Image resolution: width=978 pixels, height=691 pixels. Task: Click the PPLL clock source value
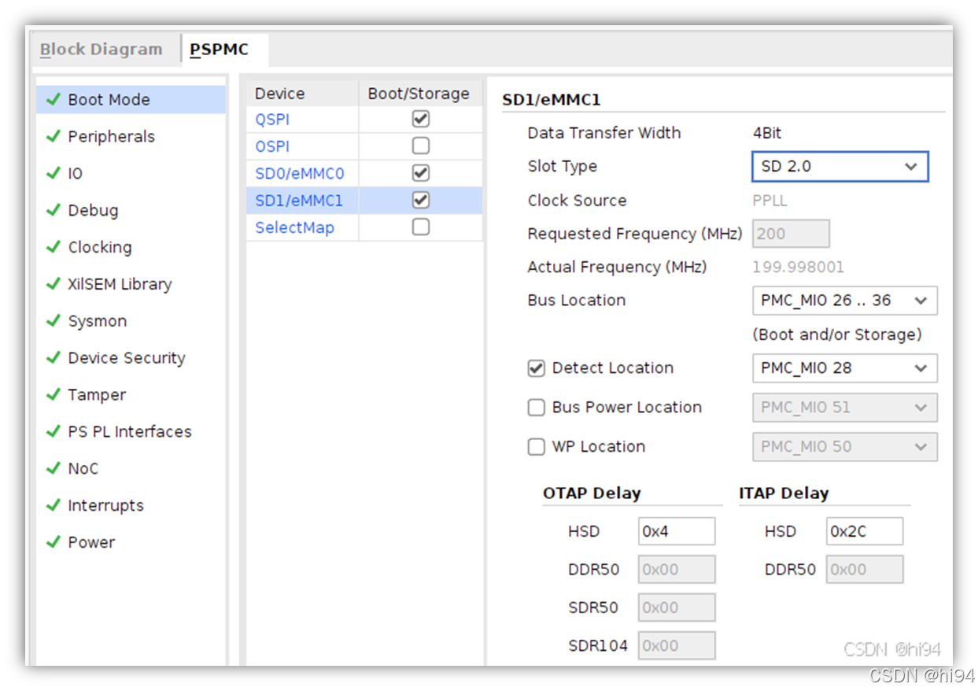769,201
